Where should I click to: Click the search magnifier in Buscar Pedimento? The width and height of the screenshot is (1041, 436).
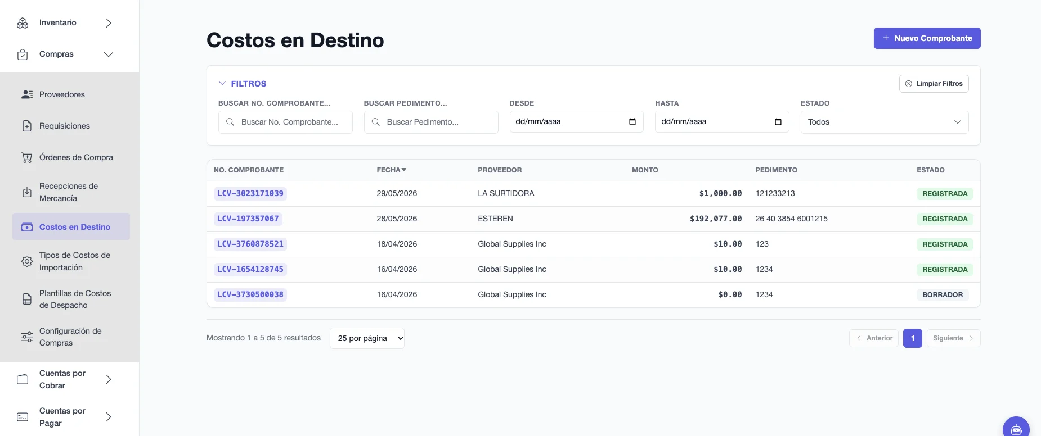pyautogui.click(x=376, y=122)
